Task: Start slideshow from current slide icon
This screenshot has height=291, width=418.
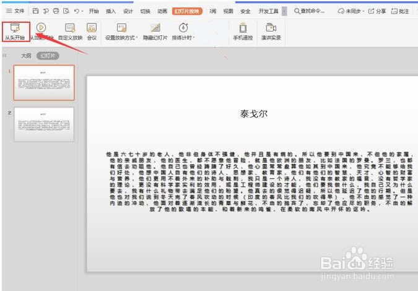Action: click(x=41, y=28)
